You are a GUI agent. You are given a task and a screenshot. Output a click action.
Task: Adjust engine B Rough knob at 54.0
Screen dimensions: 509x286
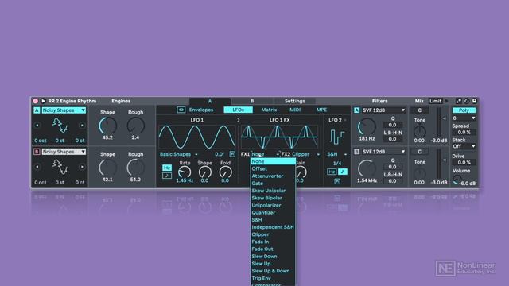click(x=136, y=168)
